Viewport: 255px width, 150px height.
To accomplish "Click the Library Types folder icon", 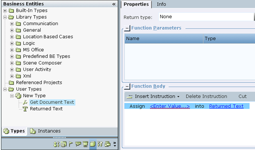I will coord(11,17).
